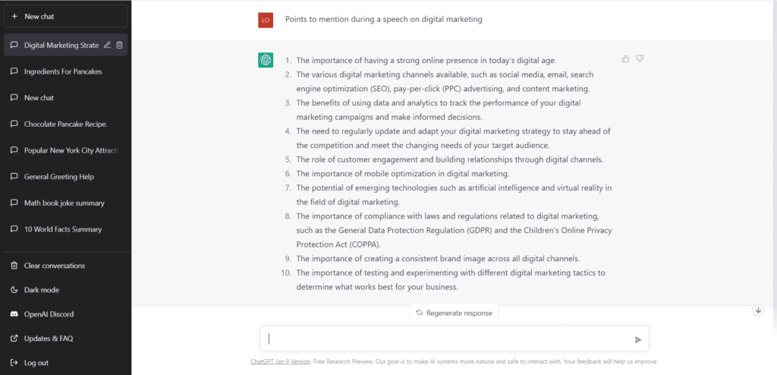This screenshot has width=777, height=375.
Task: Open the Math book joke summary chat
Action: 65,203
